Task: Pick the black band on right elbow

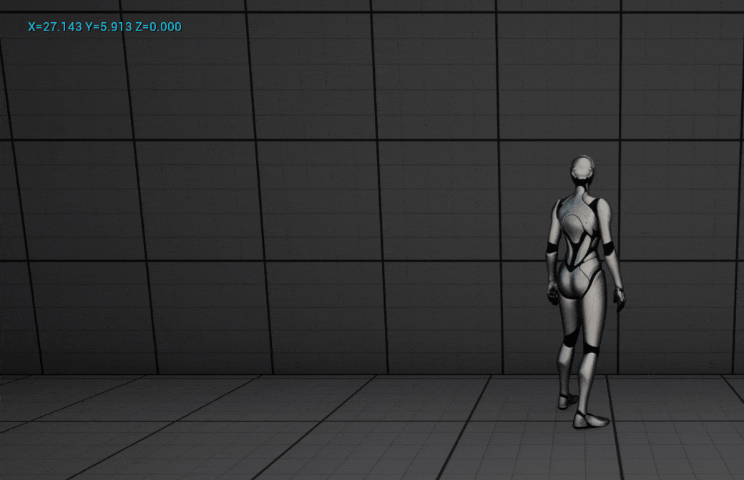Action: coord(609,249)
